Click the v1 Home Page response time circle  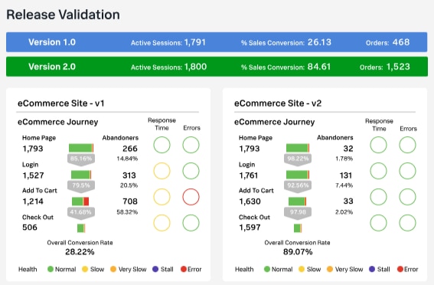pyautogui.click(x=162, y=145)
